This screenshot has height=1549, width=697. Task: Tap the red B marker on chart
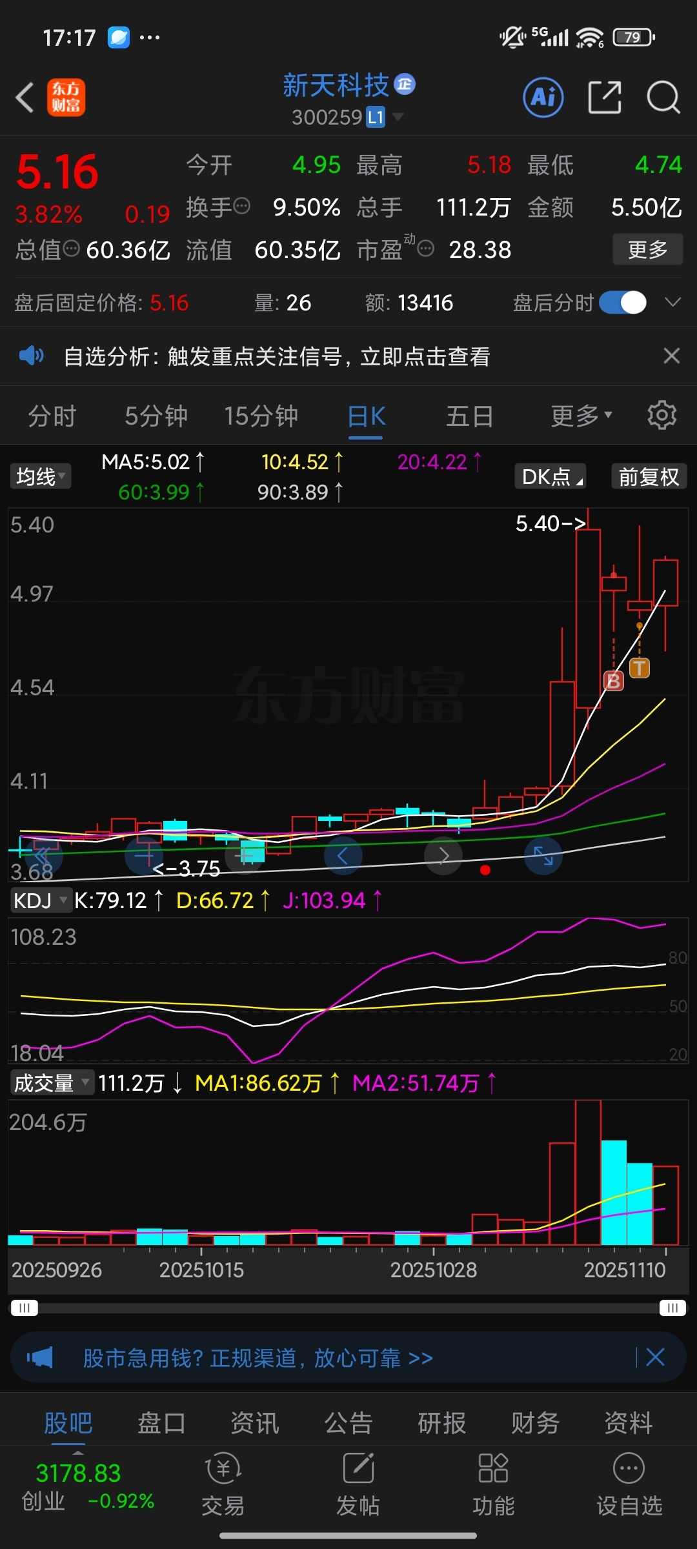(614, 680)
